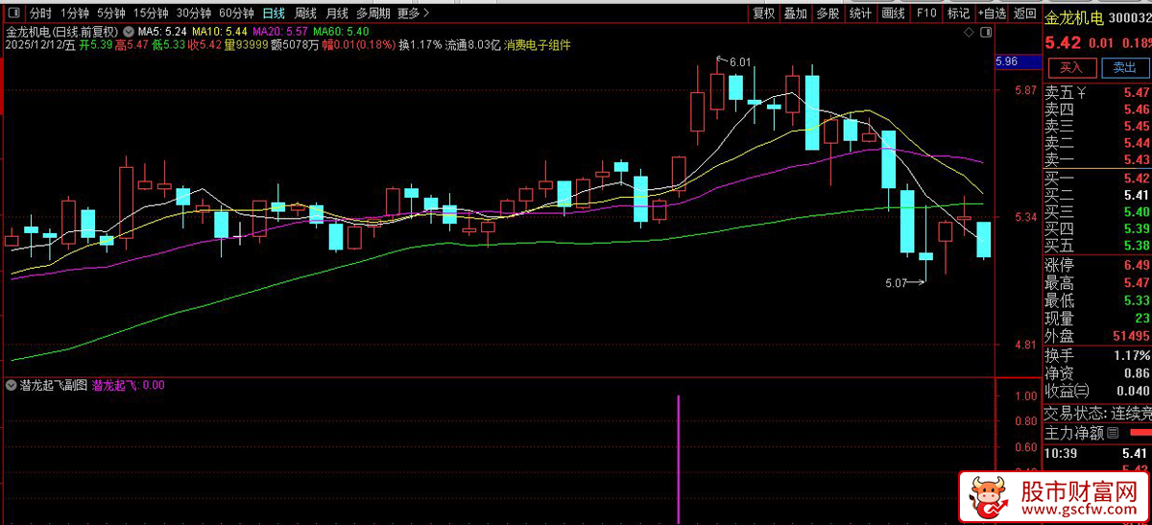The image size is (1152, 525).
Task: Click the red 买入 buy button
Action: (1070, 67)
